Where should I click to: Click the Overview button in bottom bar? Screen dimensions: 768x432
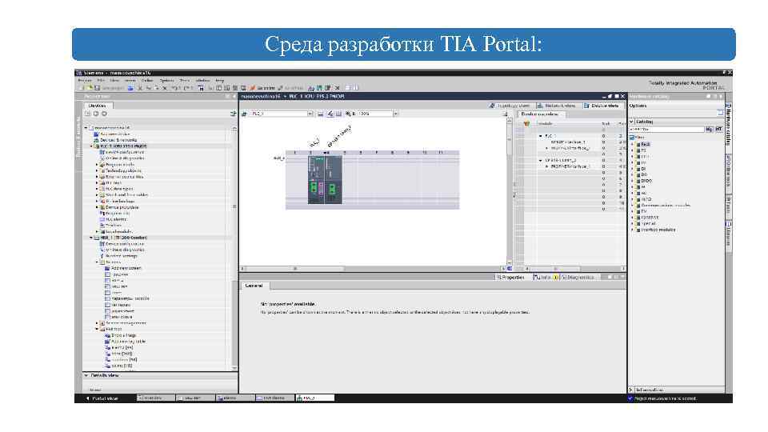pyautogui.click(x=155, y=398)
